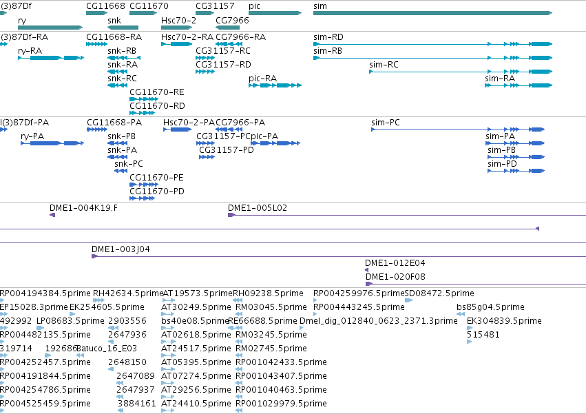
Task: Click feature Batuco_16_E03
Action: coord(80,355)
